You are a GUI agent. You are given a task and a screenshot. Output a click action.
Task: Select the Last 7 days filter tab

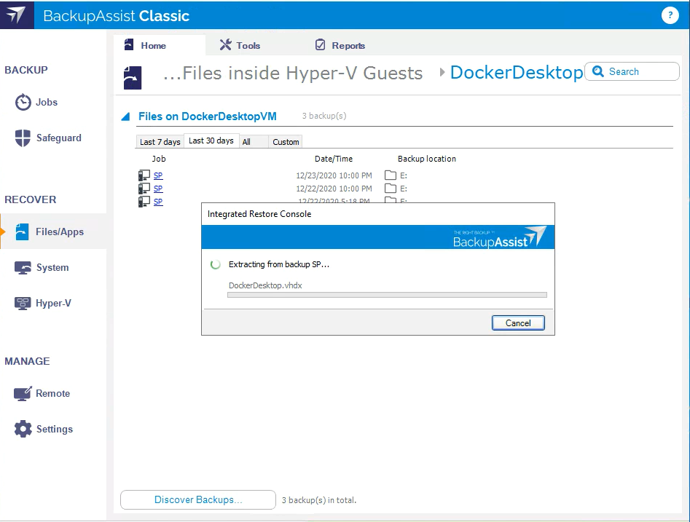pyautogui.click(x=160, y=142)
